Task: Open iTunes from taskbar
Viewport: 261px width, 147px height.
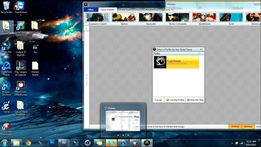Action: [x=123, y=143]
